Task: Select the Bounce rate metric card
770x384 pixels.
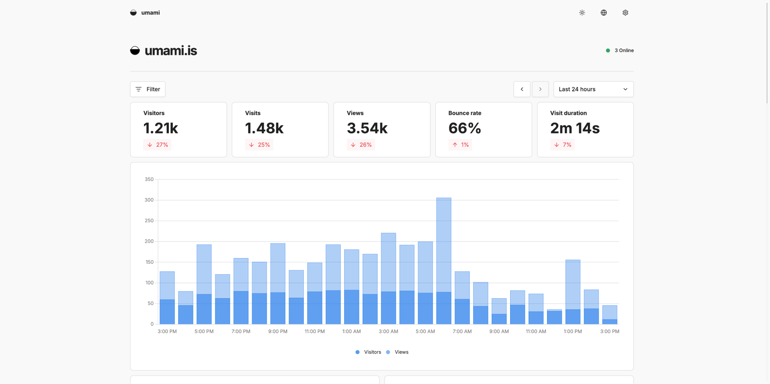Action: (483, 129)
